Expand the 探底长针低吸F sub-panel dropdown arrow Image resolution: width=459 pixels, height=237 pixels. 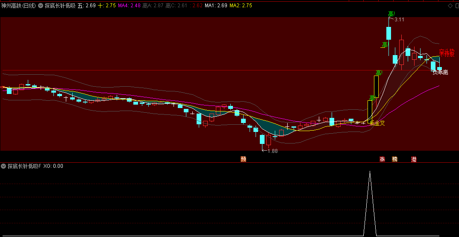pos(3,166)
